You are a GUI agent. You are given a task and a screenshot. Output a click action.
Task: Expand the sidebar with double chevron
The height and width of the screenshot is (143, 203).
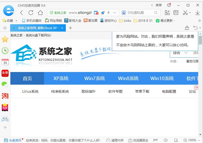[x=5, y=128]
